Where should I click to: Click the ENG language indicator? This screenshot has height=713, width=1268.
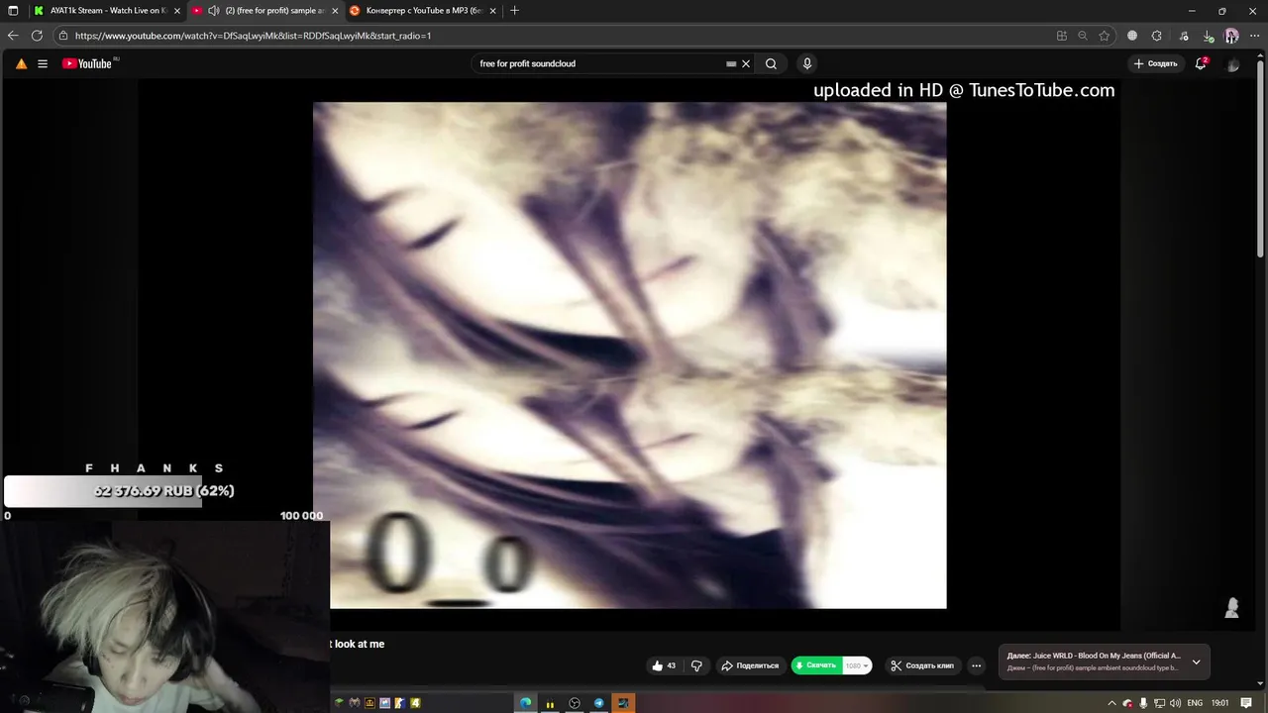[x=1195, y=703]
